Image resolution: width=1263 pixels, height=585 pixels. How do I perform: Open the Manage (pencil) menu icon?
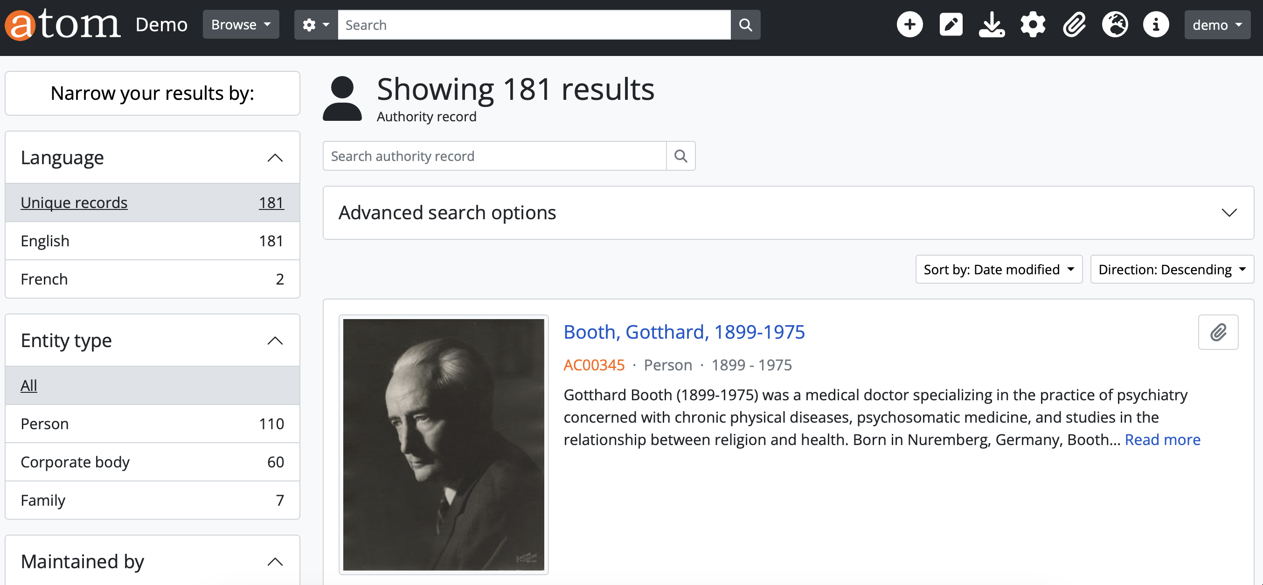click(x=951, y=25)
